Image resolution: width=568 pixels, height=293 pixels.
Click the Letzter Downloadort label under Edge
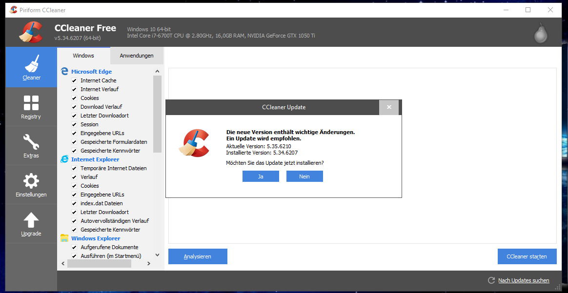click(x=104, y=116)
